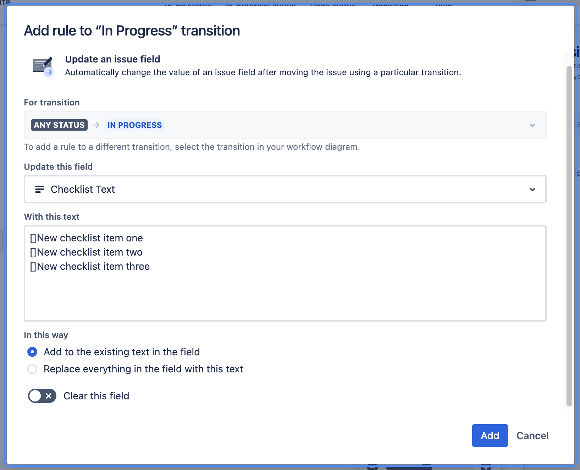The image size is (580, 470).
Task: Cancel the add rule dialog
Action: (532, 436)
